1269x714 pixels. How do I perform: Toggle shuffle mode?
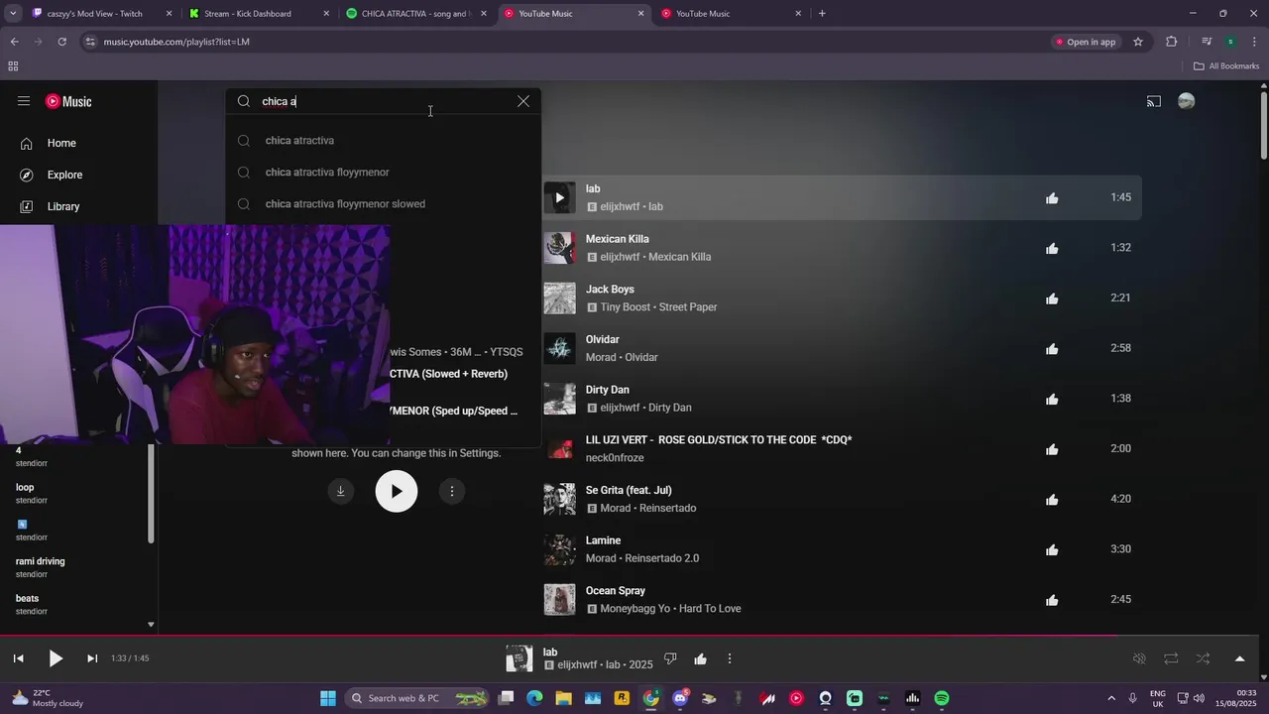click(x=1203, y=658)
